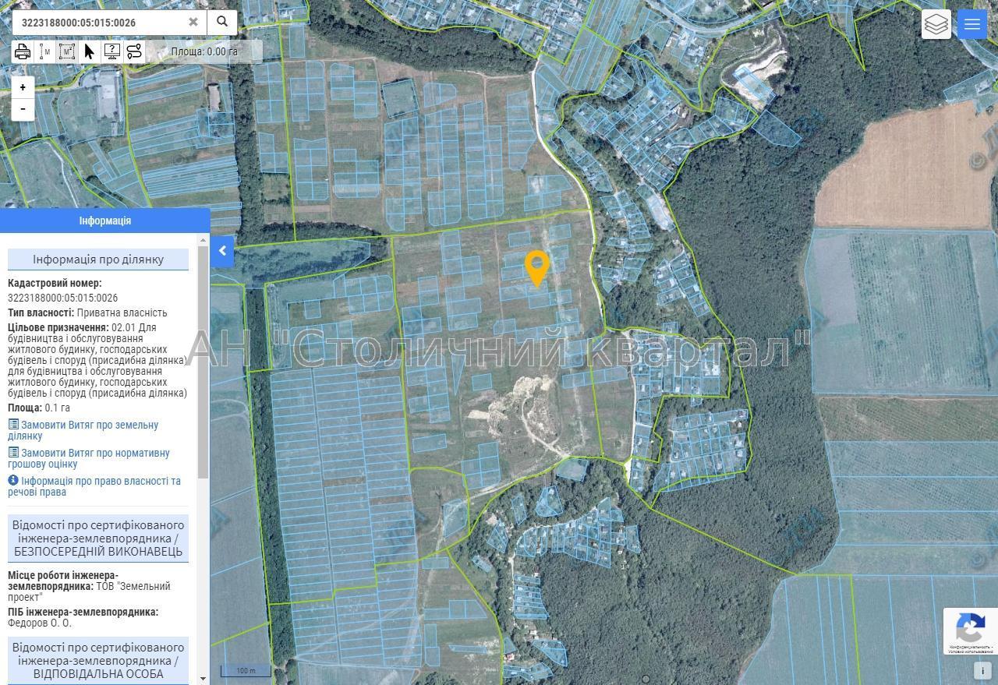Click the info panel scrollbar down arrow

[x=204, y=678]
